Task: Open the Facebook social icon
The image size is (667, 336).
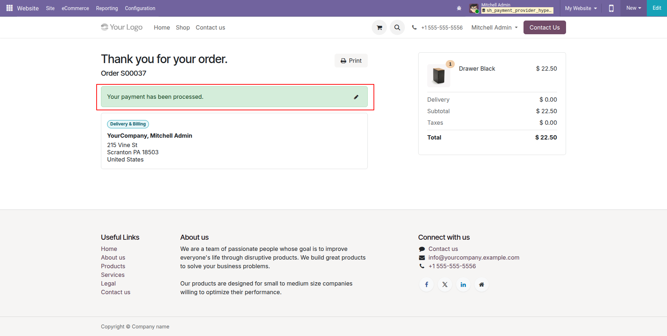Action: coord(427,285)
